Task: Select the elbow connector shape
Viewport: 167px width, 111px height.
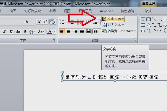Action: click(x=154, y=25)
